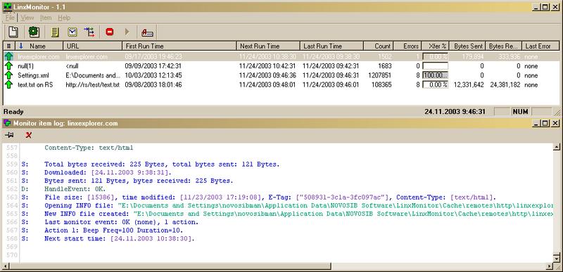This screenshot has width=563, height=272.
Task: Click the # column header
Action: click(8, 46)
